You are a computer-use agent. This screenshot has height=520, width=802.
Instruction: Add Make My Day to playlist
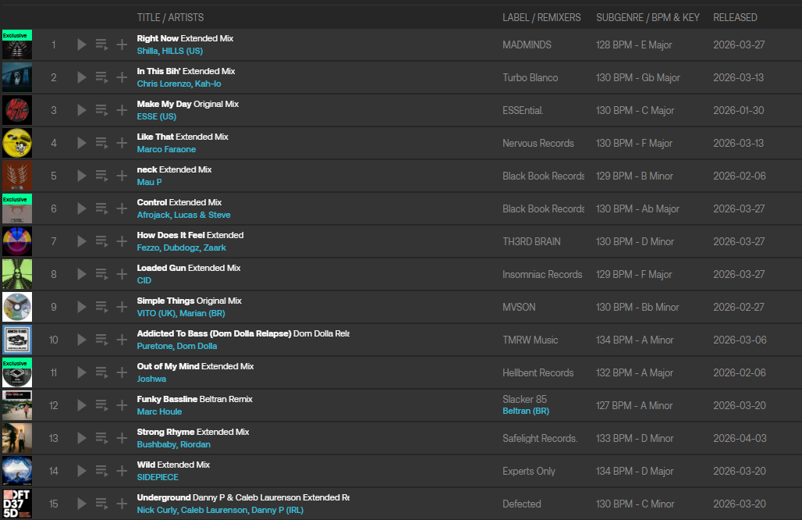pyautogui.click(x=122, y=110)
